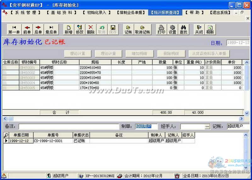Click the horizontal scrollbar right arrow
The image size is (252, 180).
point(241,119)
